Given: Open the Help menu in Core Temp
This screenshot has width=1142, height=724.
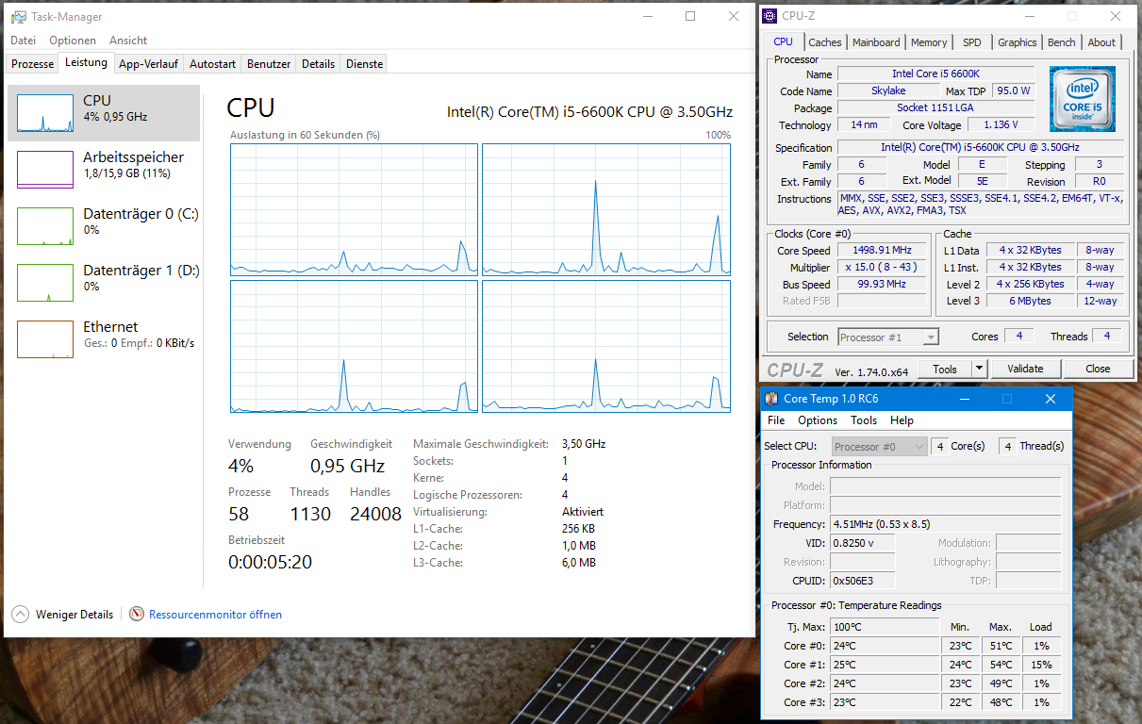Looking at the screenshot, I should (902, 420).
